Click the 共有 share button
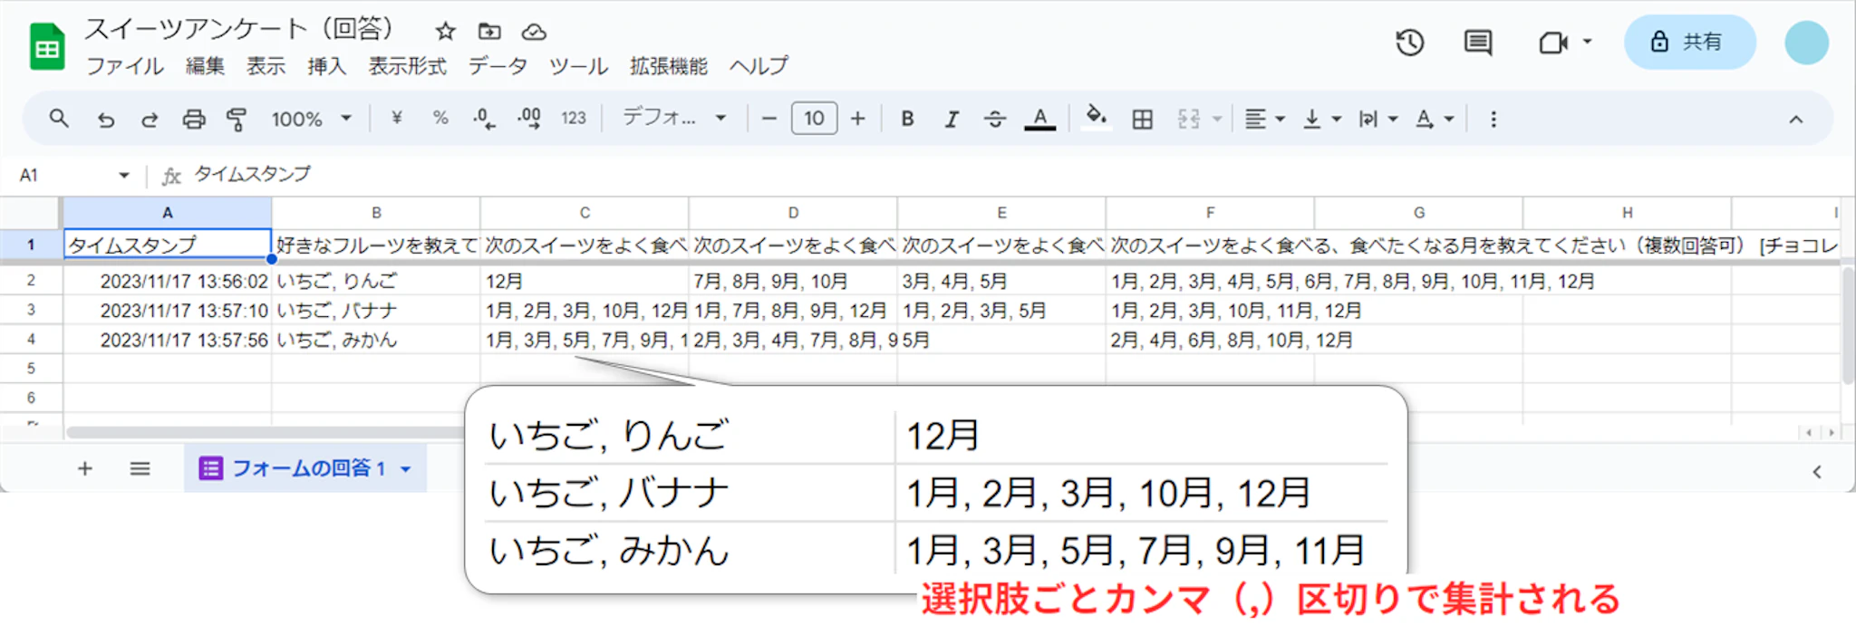This screenshot has height=625, width=1856. [1689, 43]
